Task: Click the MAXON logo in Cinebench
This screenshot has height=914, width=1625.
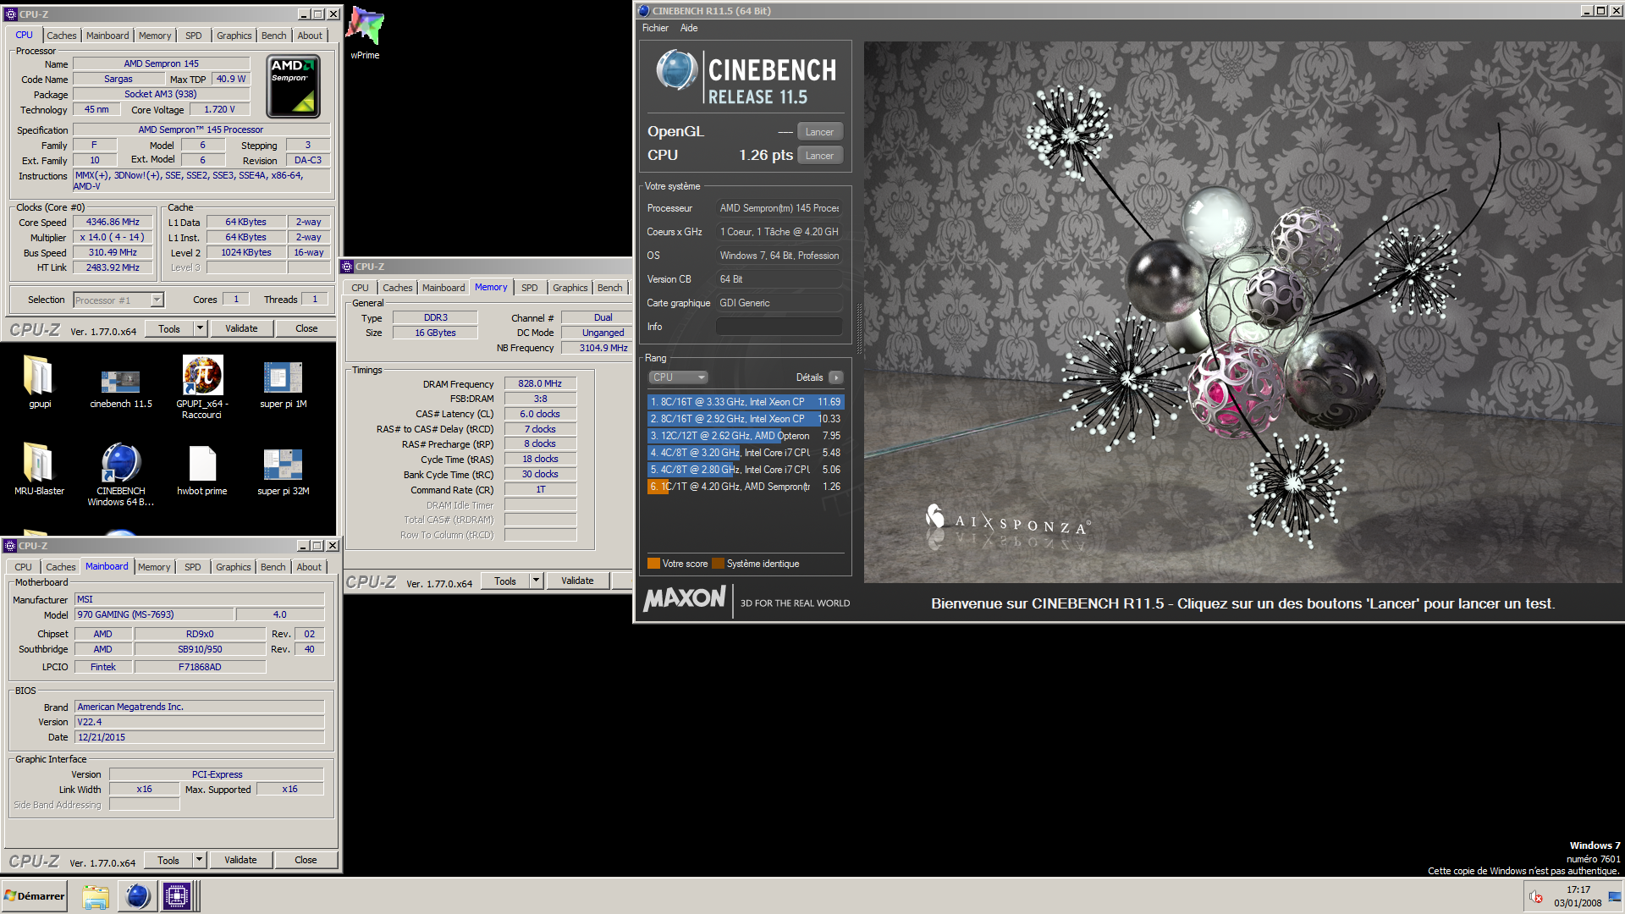Action: (x=684, y=599)
